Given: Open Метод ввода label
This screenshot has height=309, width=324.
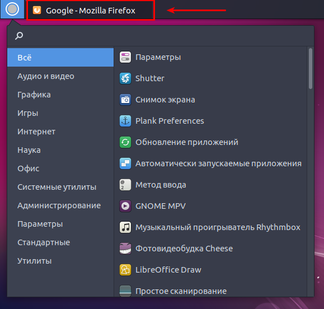Looking at the screenshot, I should click(161, 185).
